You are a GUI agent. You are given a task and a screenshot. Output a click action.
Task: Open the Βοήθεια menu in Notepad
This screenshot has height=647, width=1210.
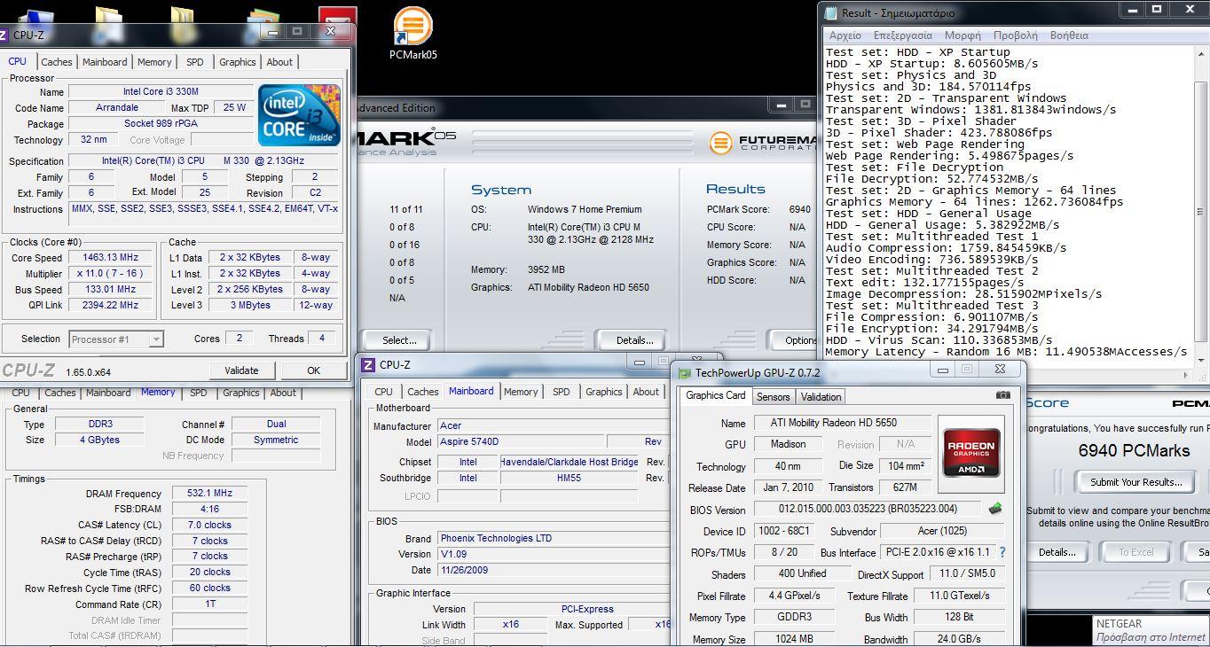coord(1069,35)
